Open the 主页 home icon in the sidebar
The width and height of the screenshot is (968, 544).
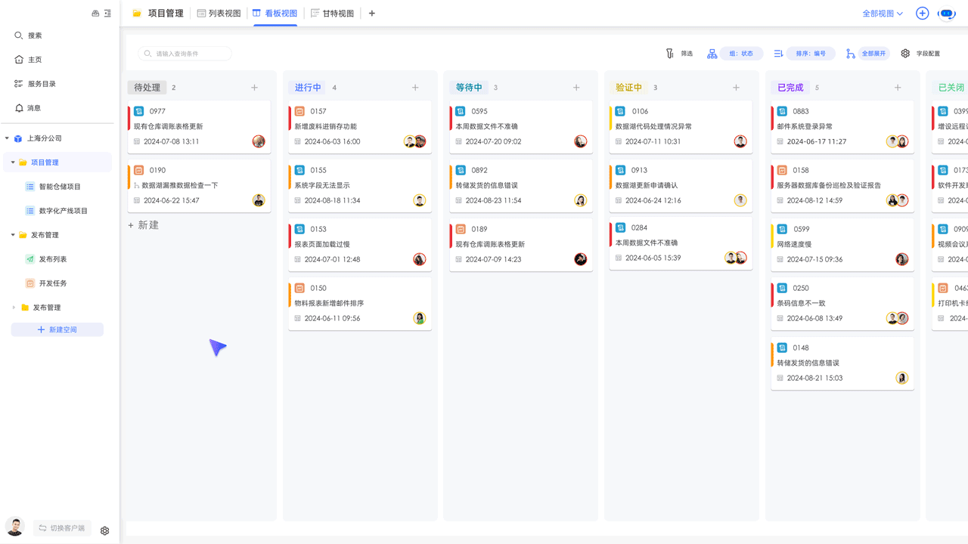[x=19, y=60]
